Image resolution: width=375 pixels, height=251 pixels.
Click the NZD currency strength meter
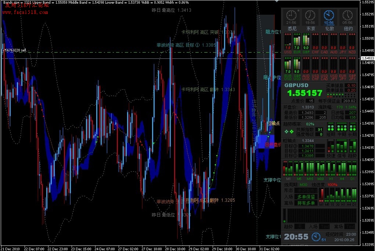(352, 41)
